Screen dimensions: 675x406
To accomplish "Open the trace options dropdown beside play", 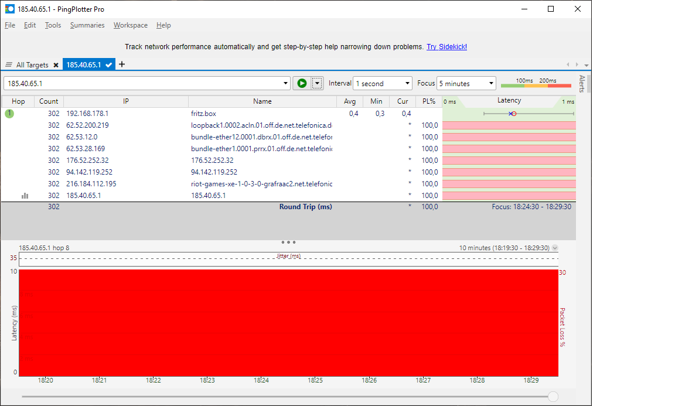I will coord(317,83).
